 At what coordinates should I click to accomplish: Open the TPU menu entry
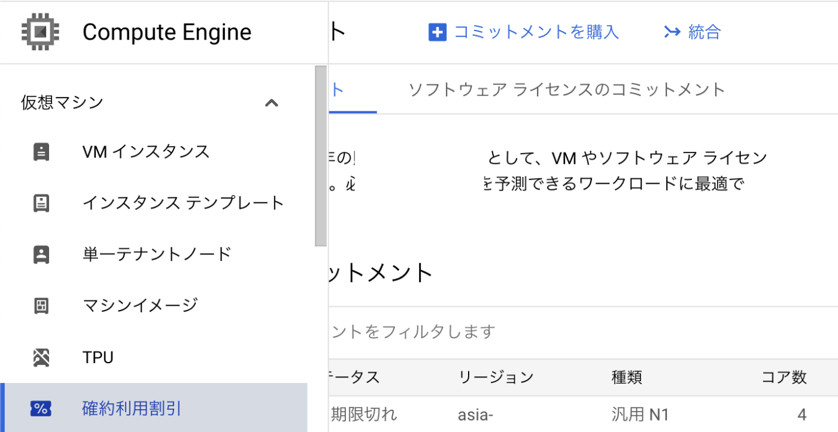point(98,358)
